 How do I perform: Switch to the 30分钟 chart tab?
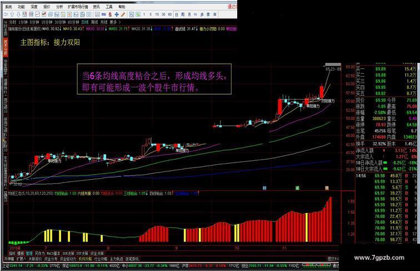click(60, 22)
